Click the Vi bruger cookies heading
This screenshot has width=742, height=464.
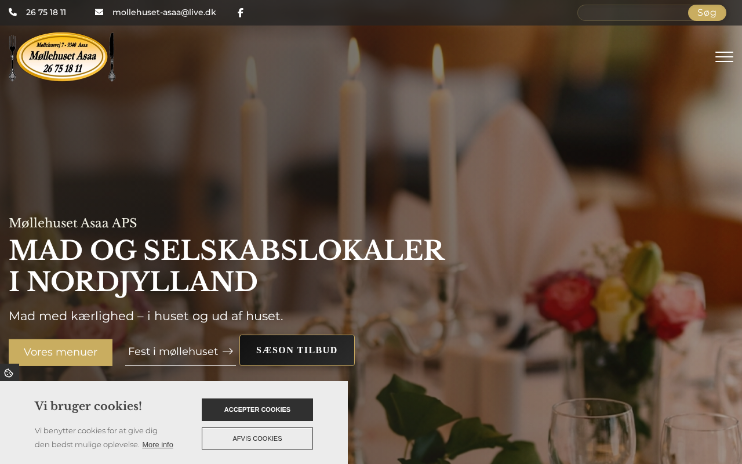tap(88, 406)
